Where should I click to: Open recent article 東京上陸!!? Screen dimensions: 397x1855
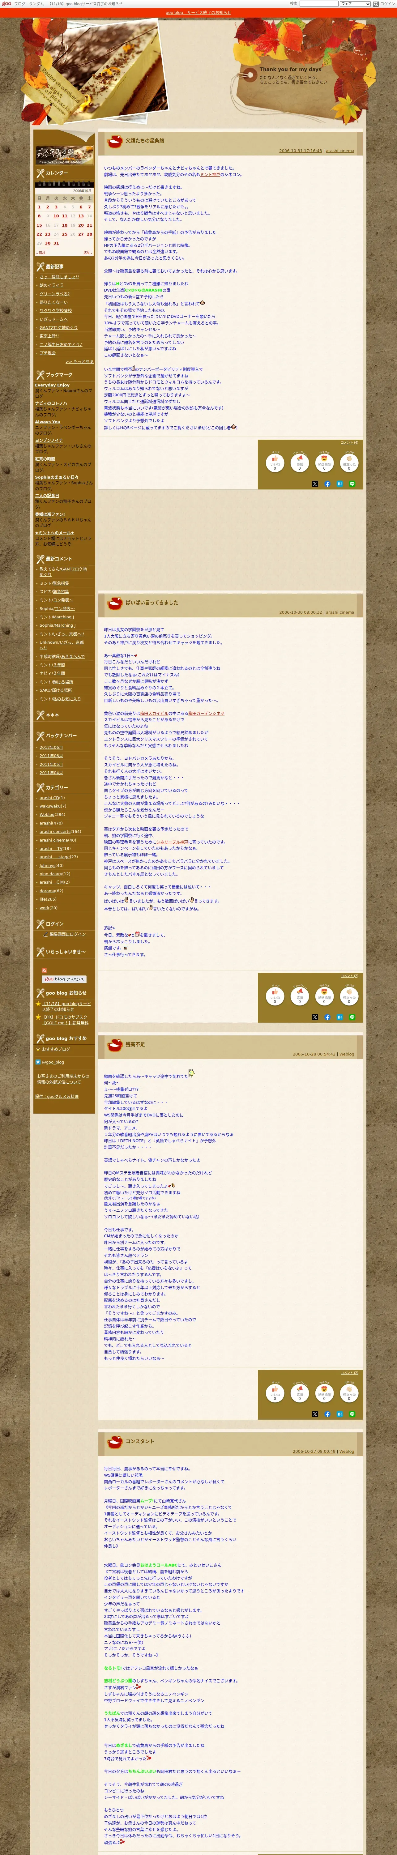click(49, 336)
